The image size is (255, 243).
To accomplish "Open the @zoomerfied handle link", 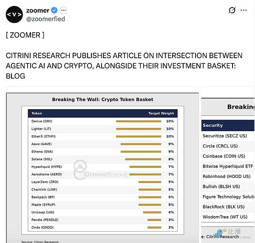I will 45,19.
